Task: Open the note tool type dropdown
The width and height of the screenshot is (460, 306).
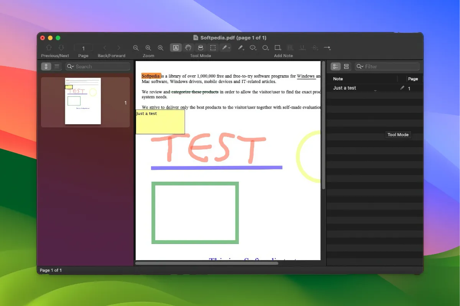Action: (x=226, y=48)
